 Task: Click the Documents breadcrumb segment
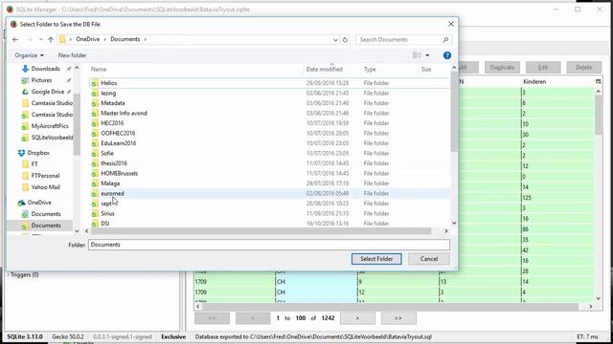tap(125, 39)
